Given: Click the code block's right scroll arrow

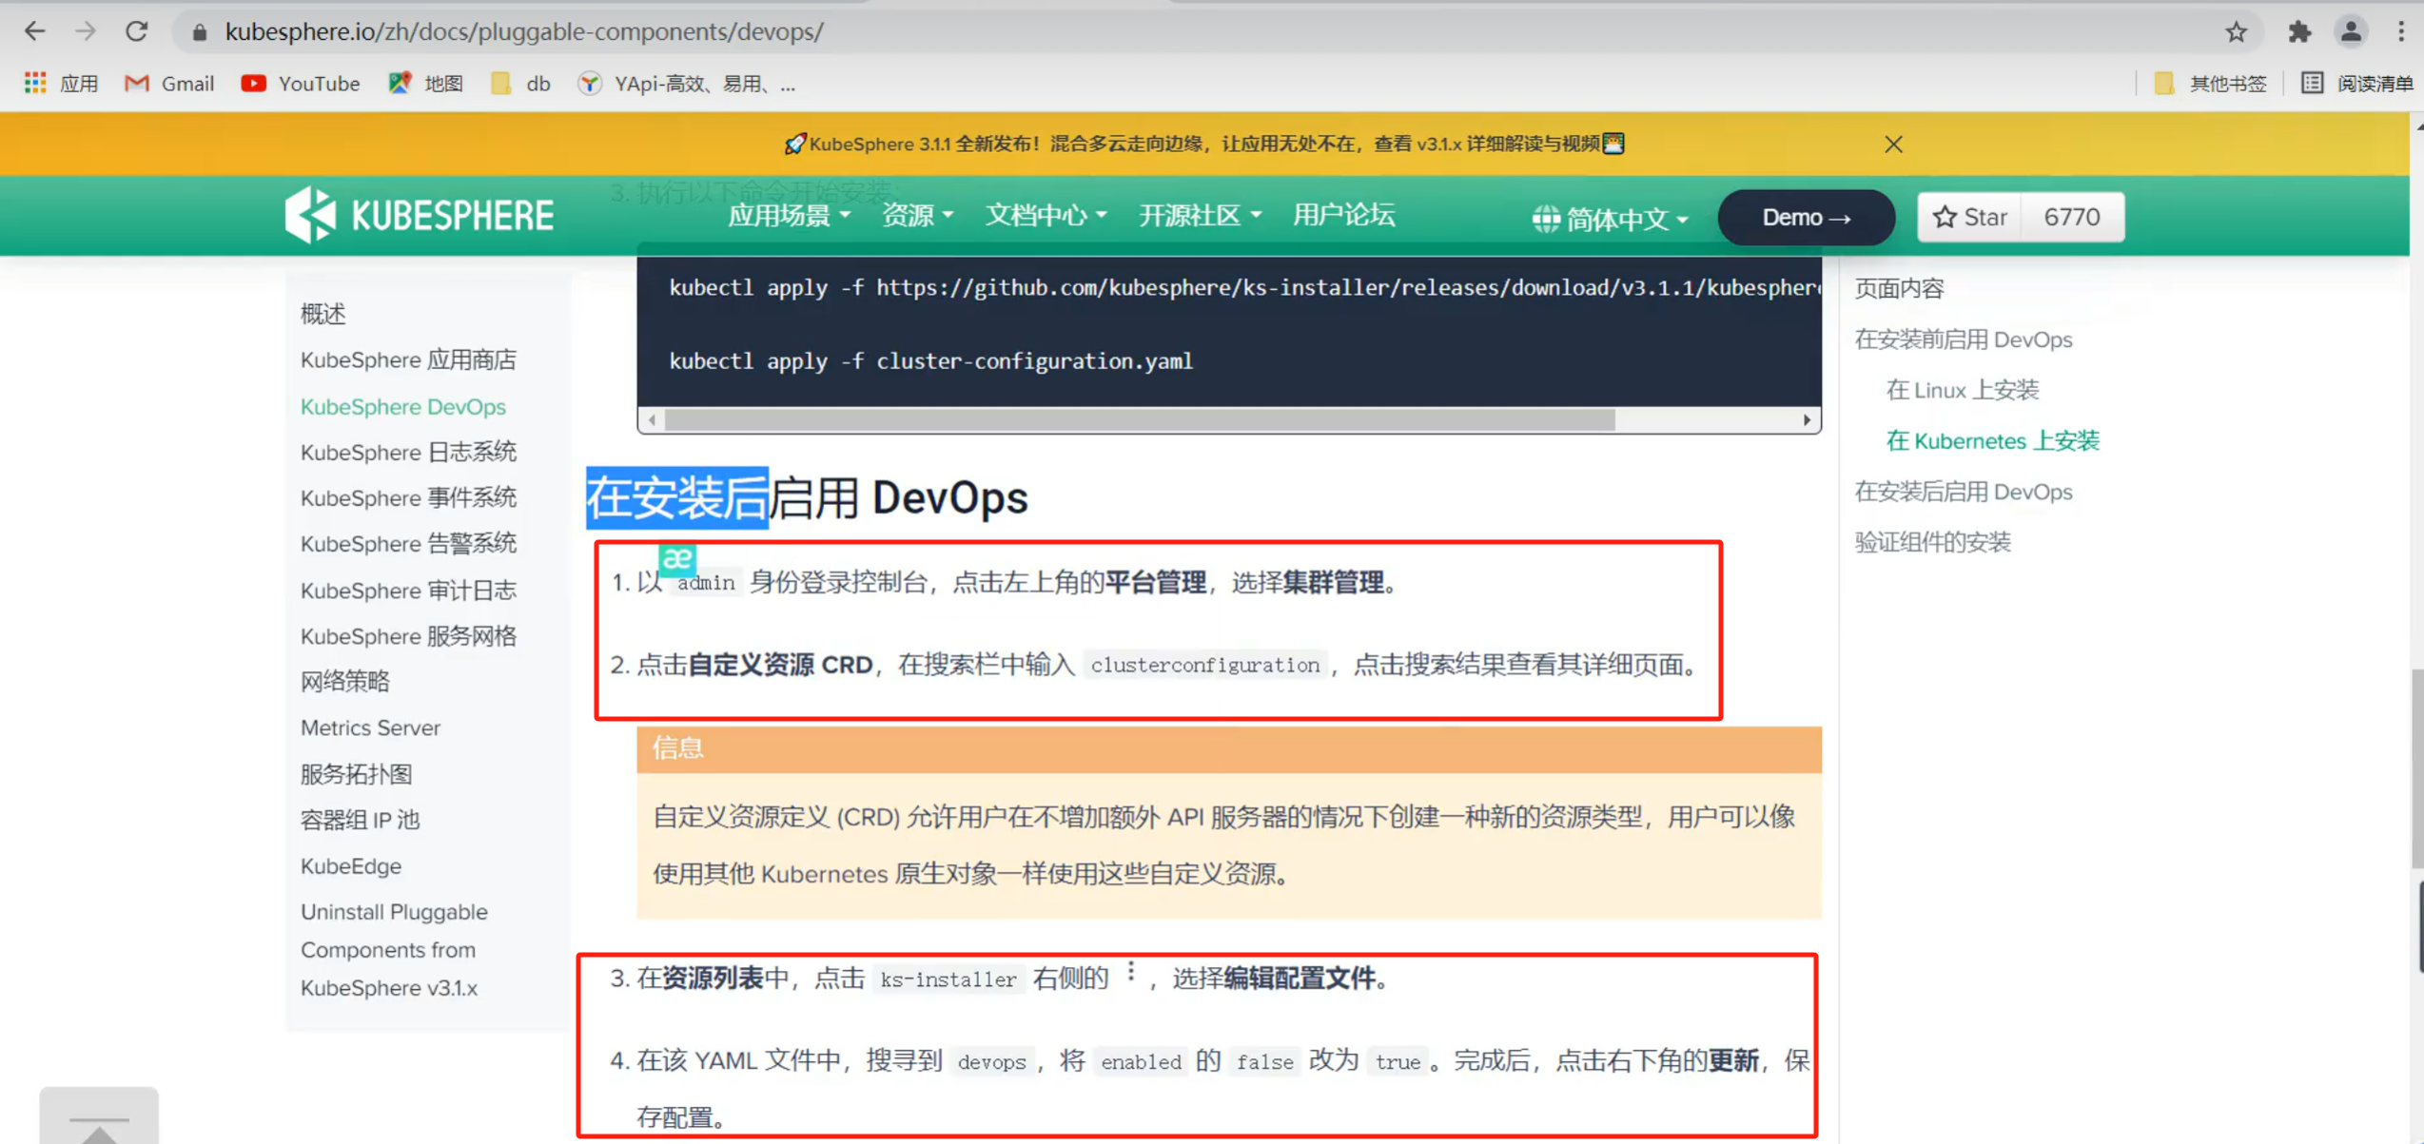Looking at the screenshot, I should tap(1807, 420).
